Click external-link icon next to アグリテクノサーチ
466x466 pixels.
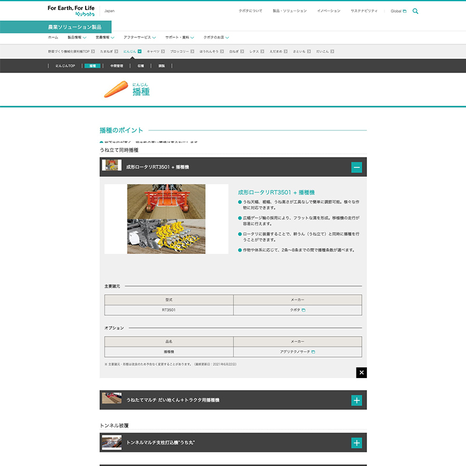(x=313, y=352)
